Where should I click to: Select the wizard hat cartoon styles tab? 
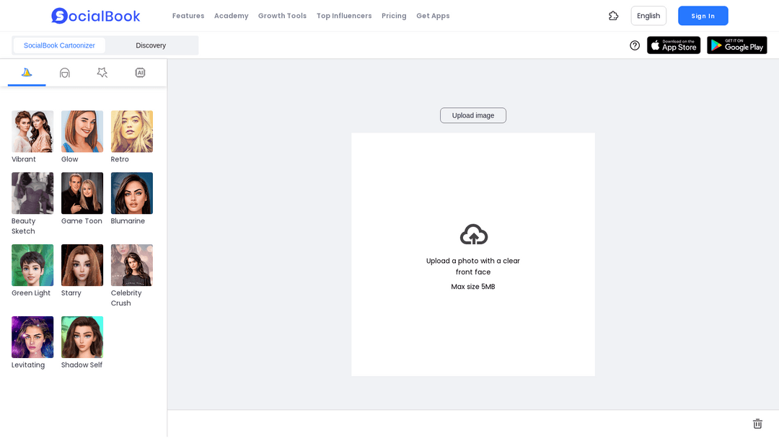point(27,72)
